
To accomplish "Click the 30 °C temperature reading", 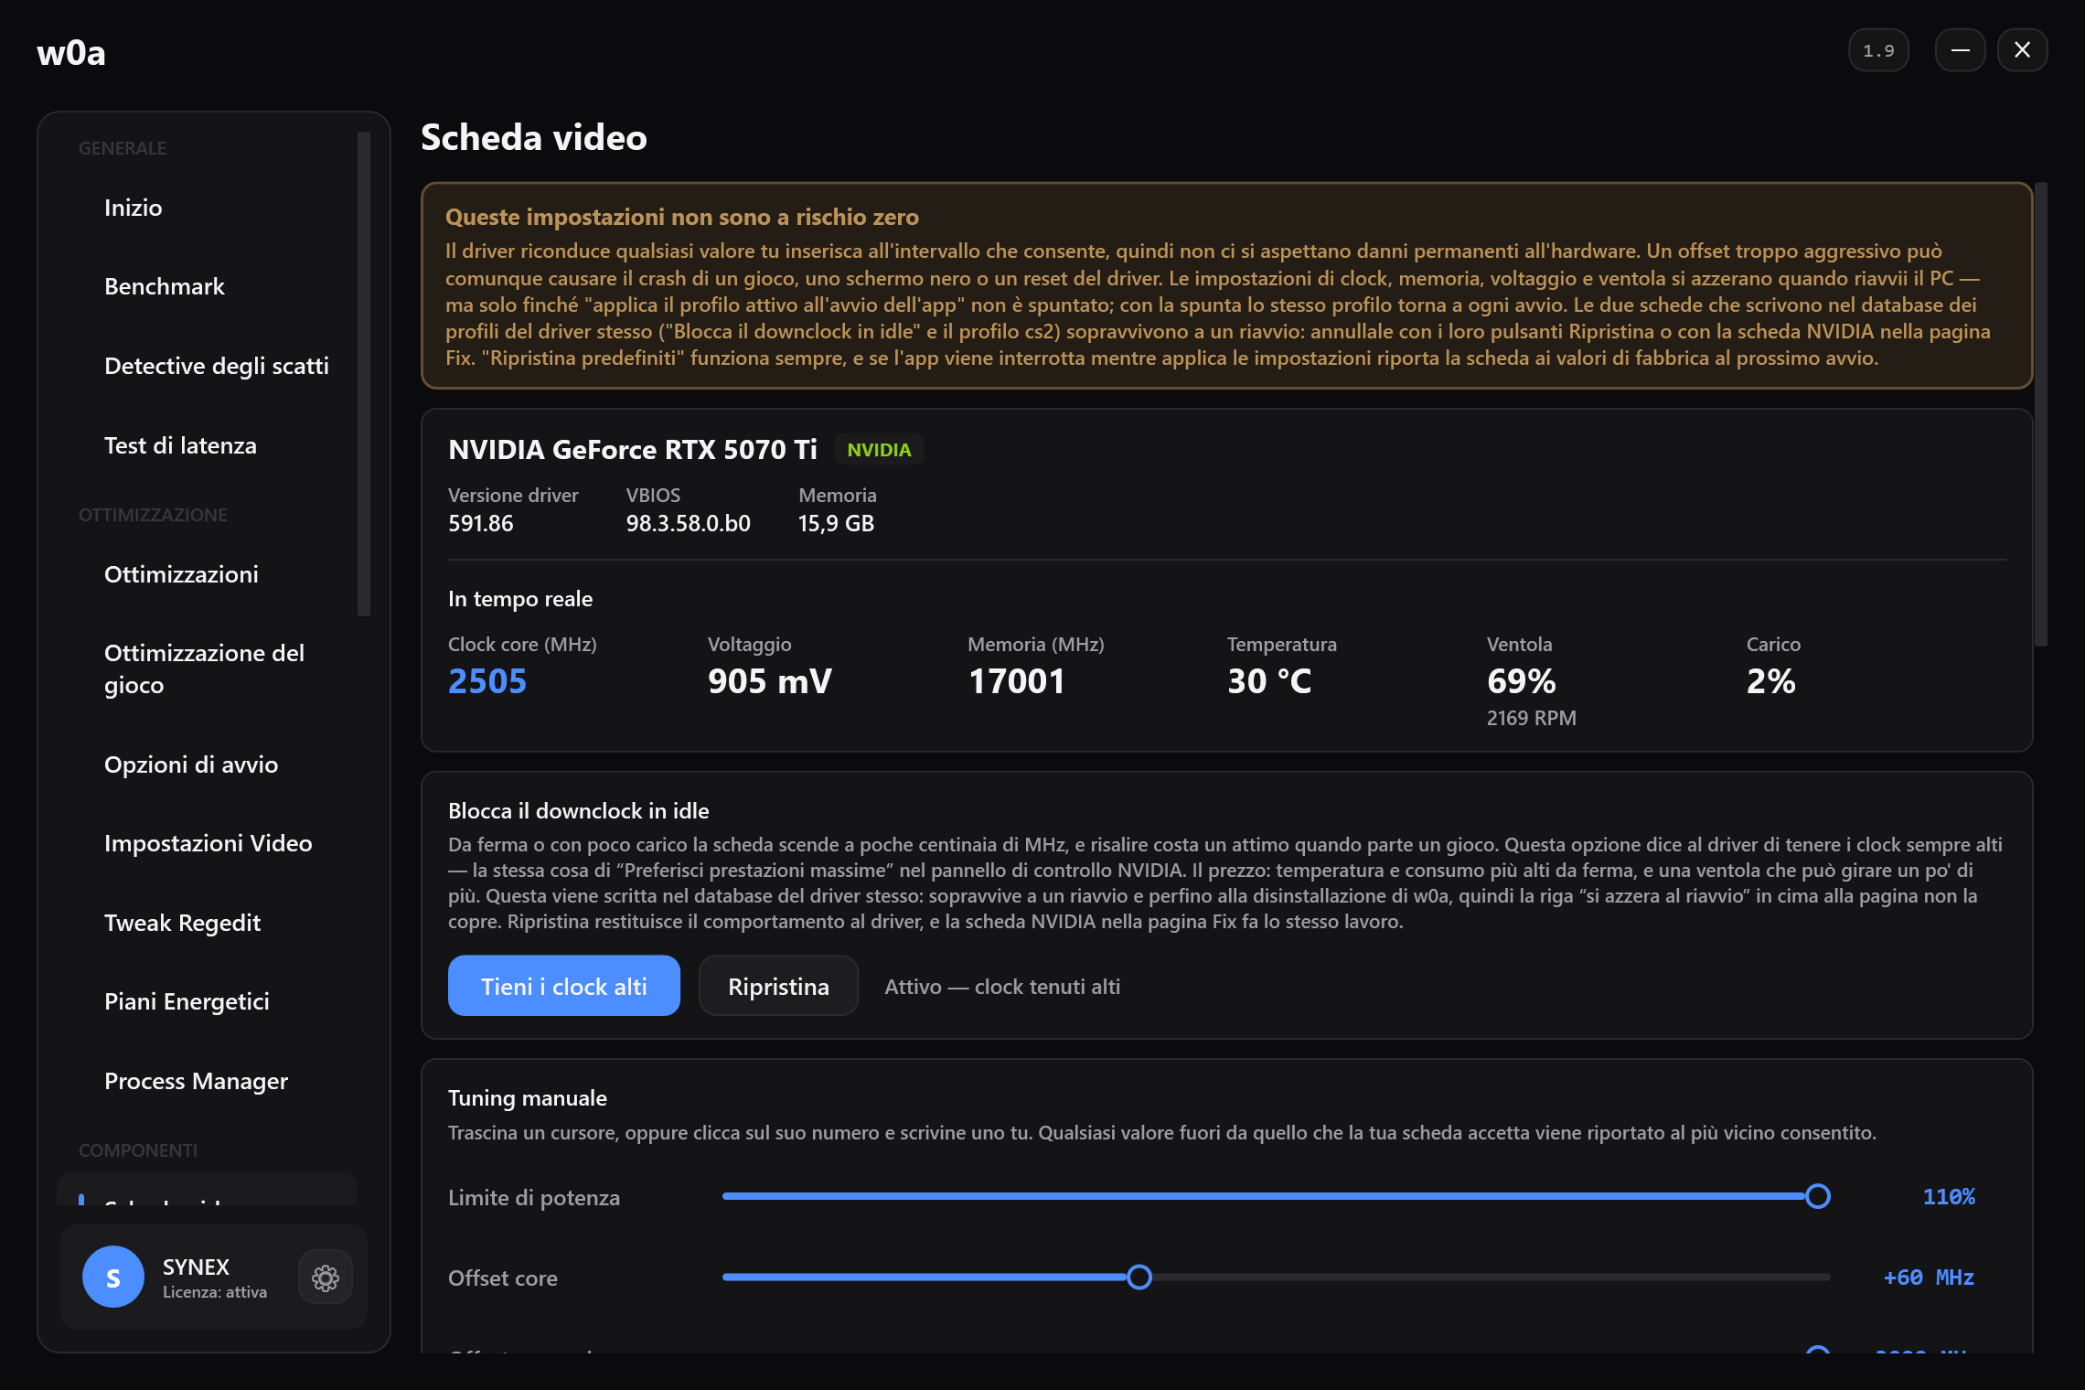I will click(1269, 681).
